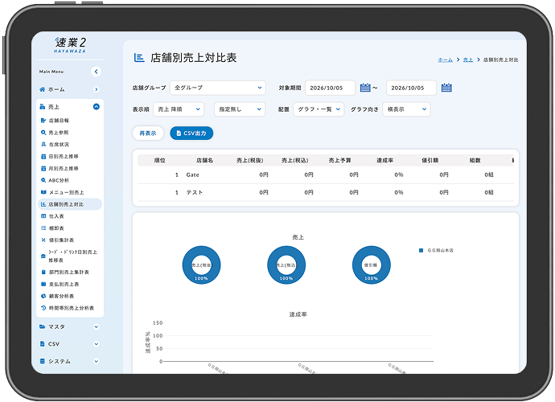Click the 時間帯別売上分析表 history icon
This screenshot has height=402, width=555.
tap(43, 308)
